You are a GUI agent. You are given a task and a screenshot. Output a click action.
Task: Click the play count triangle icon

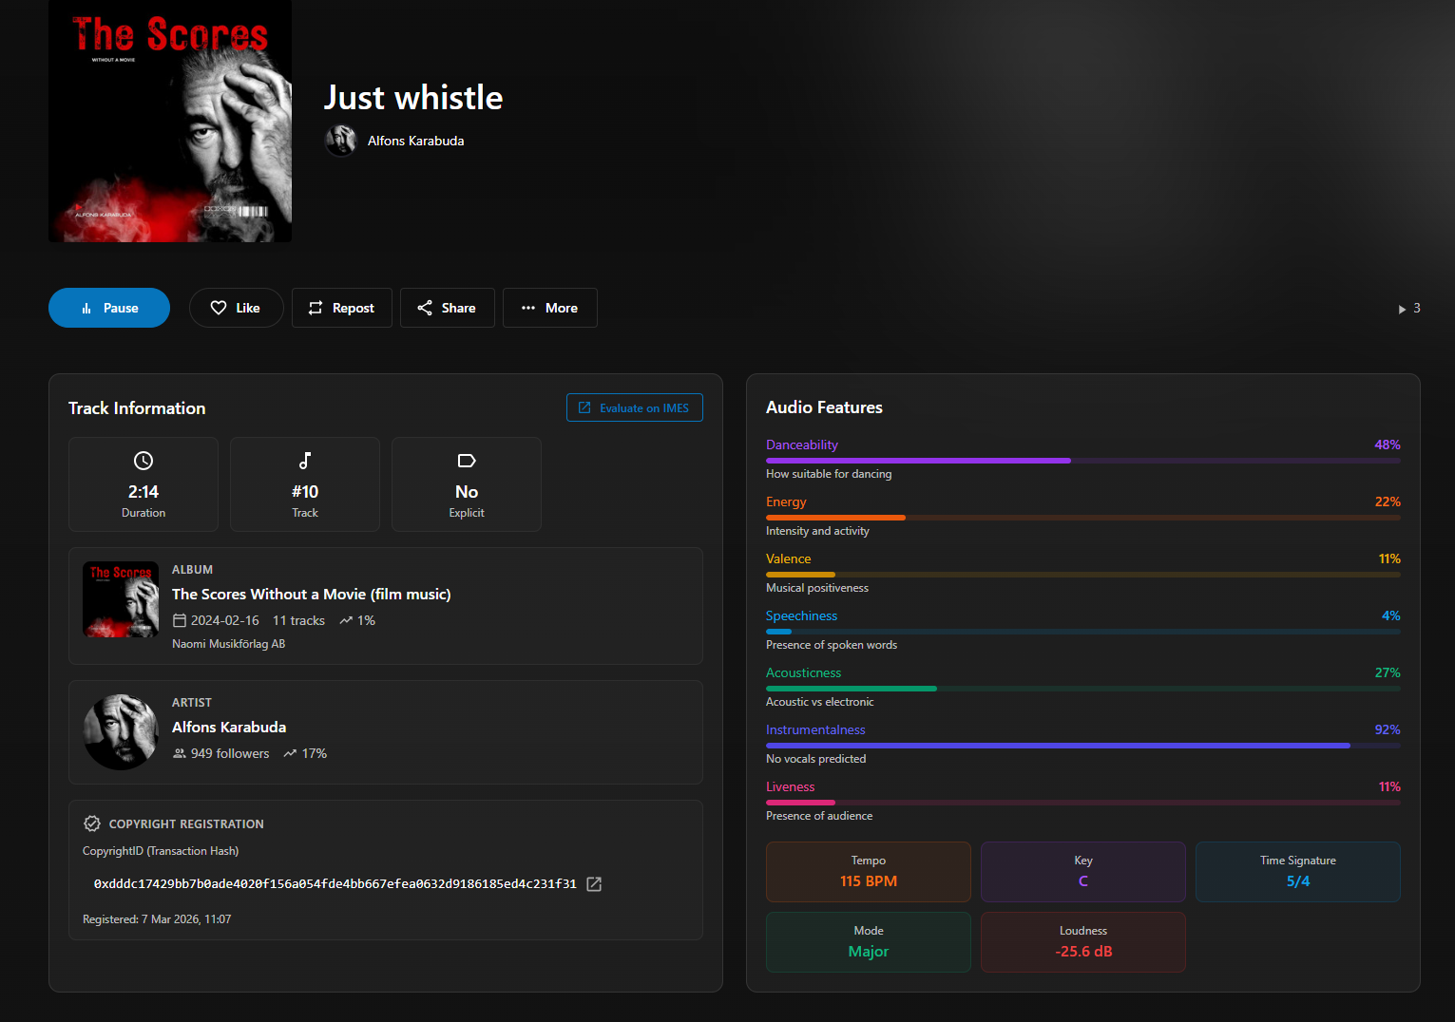(1402, 309)
